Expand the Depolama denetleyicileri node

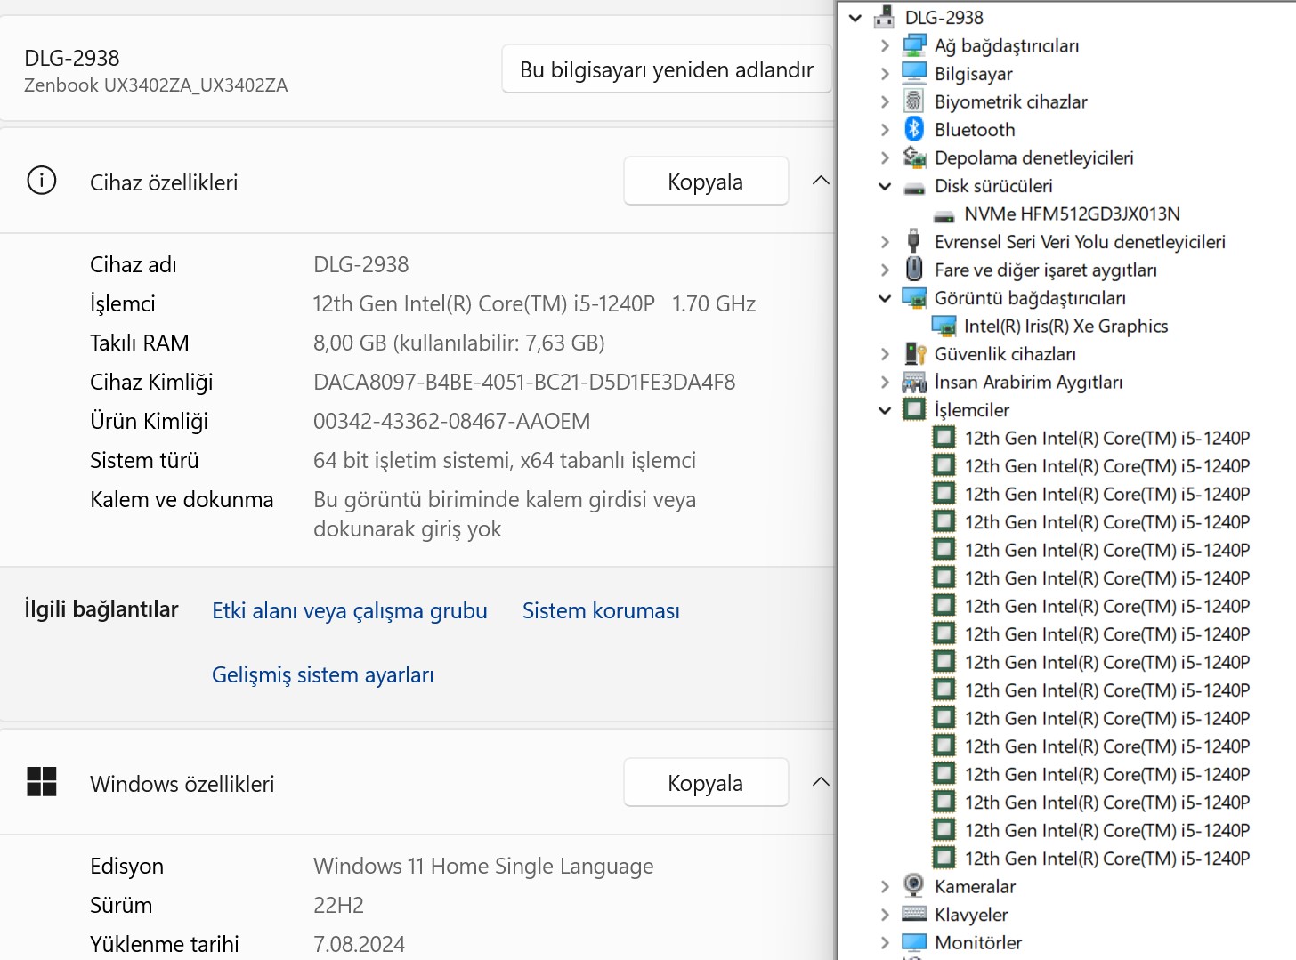click(x=885, y=157)
